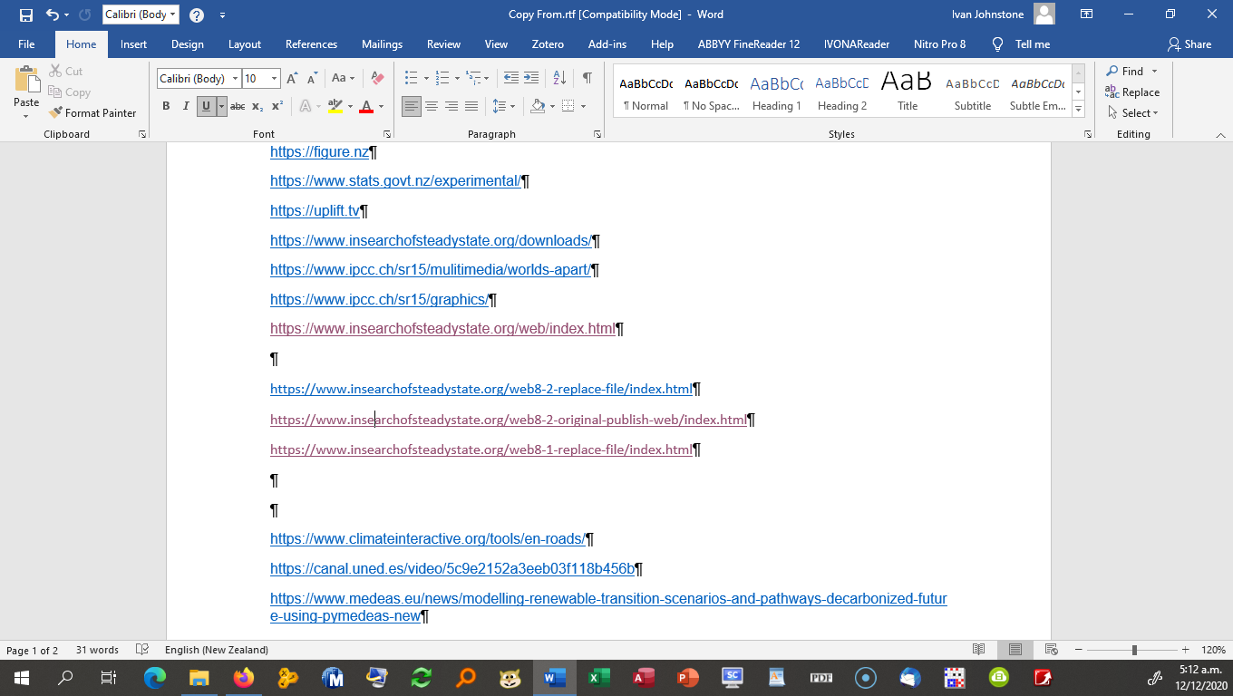Click the 120% zoom level

(1214, 650)
